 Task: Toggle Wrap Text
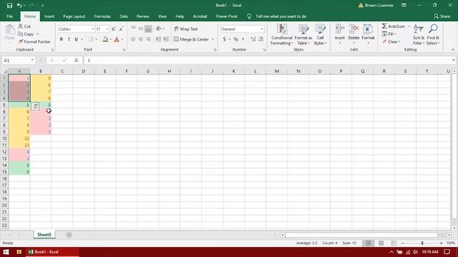186,29
